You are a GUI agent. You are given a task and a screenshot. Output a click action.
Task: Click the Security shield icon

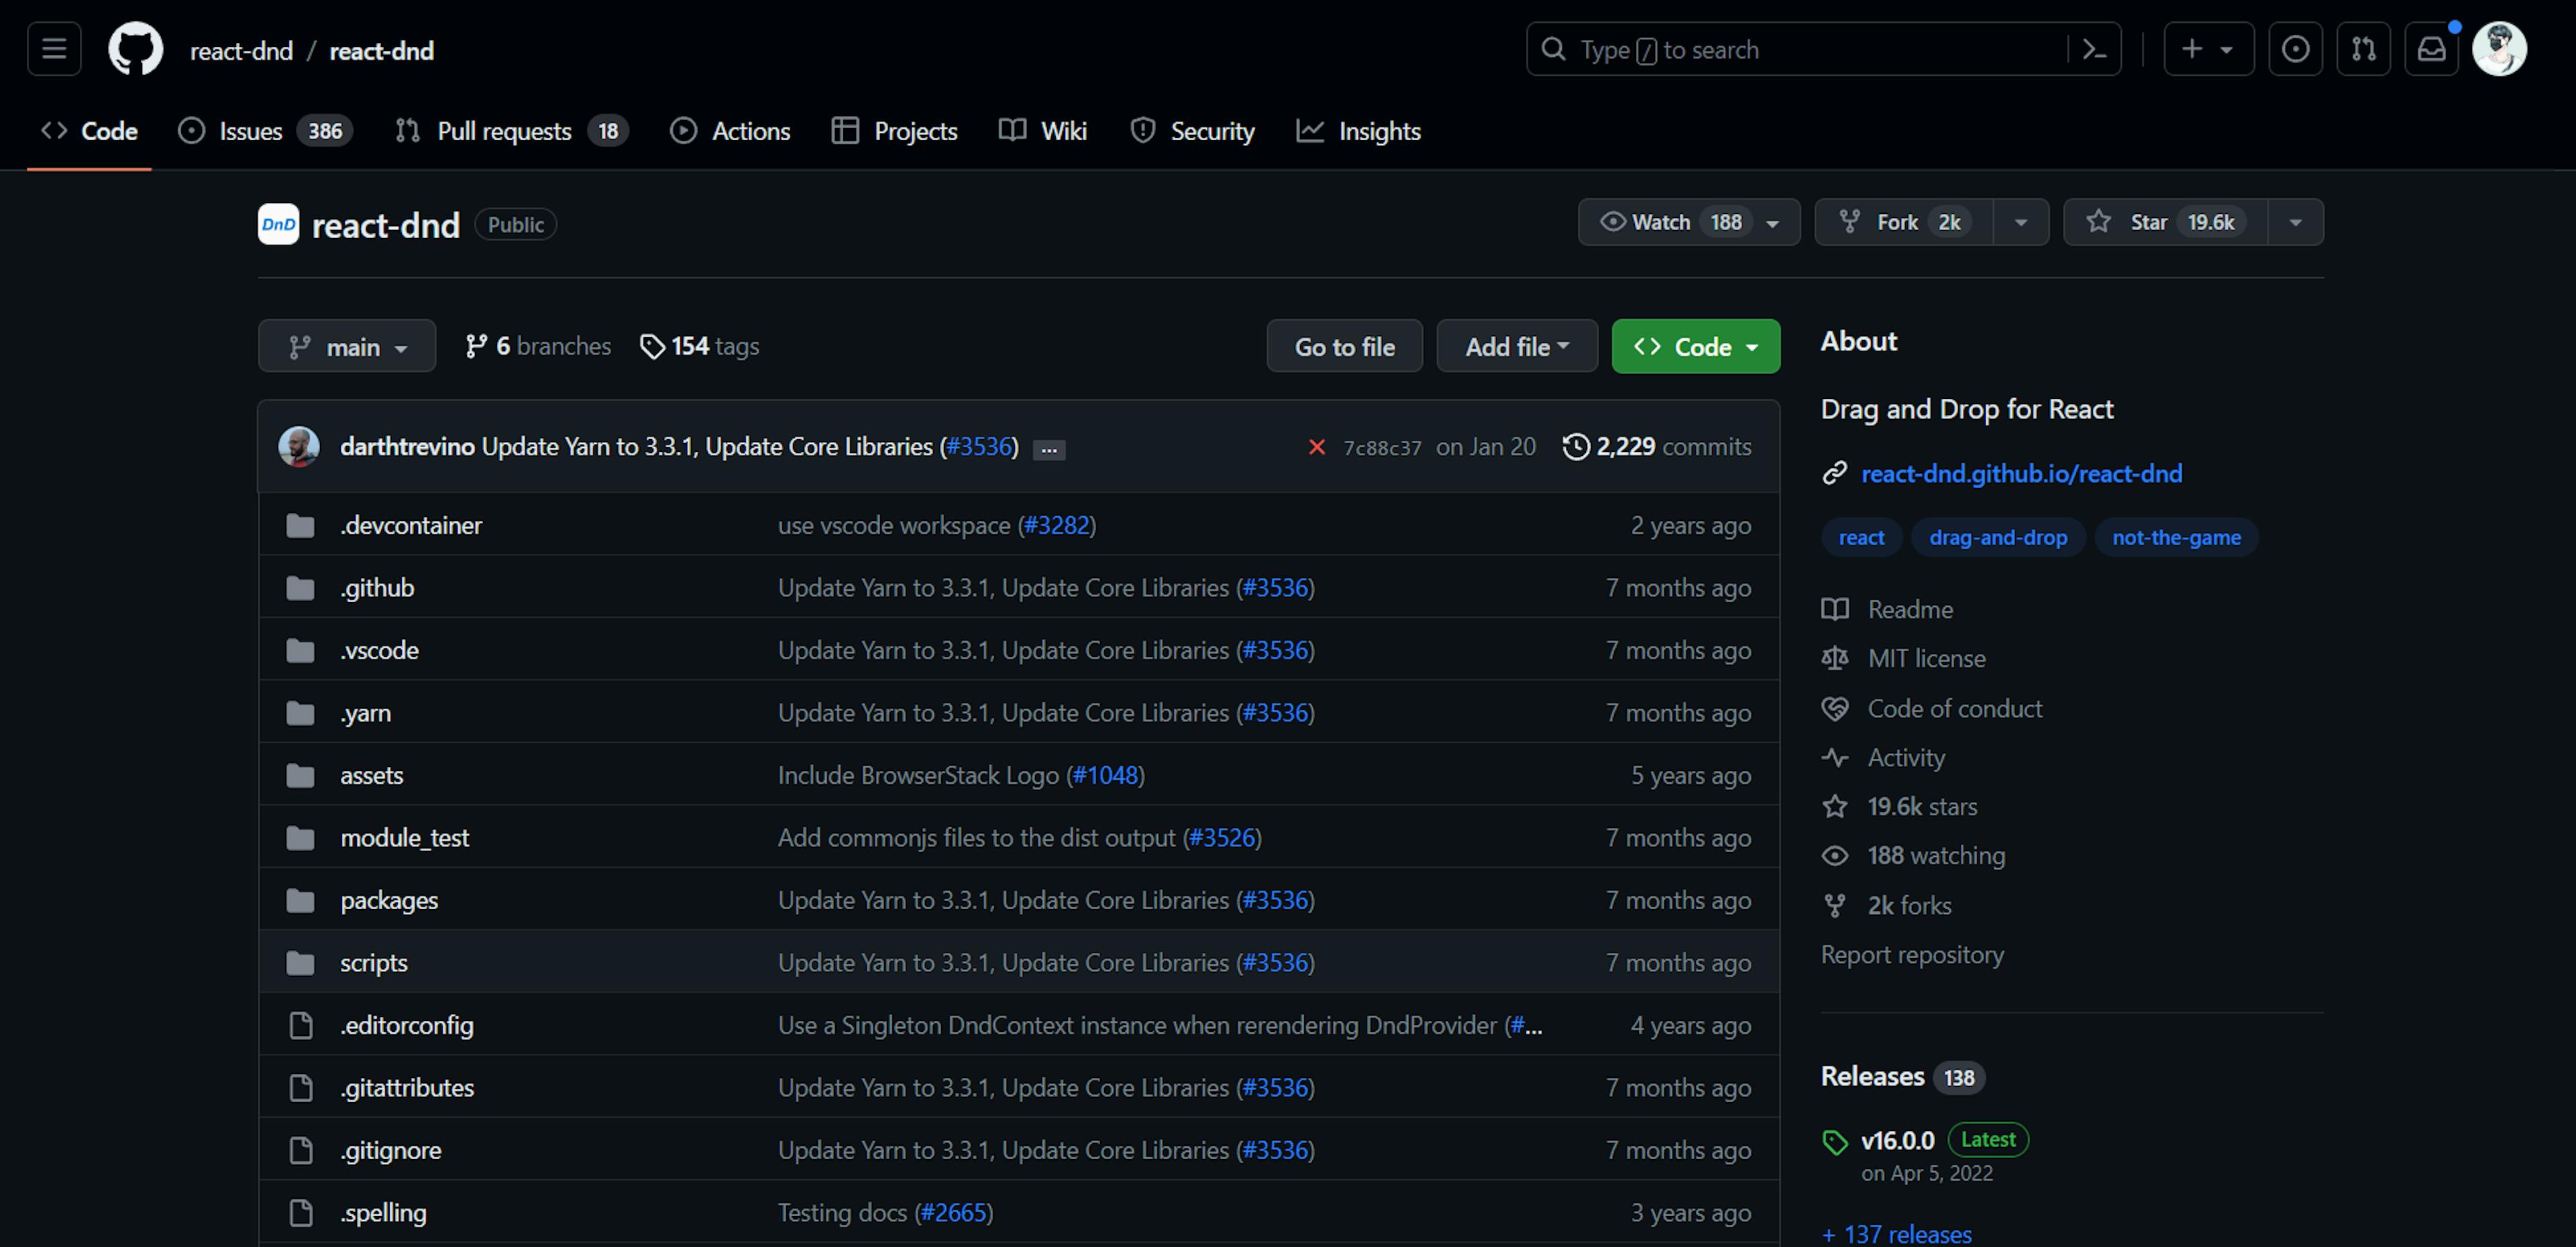pos(1138,129)
